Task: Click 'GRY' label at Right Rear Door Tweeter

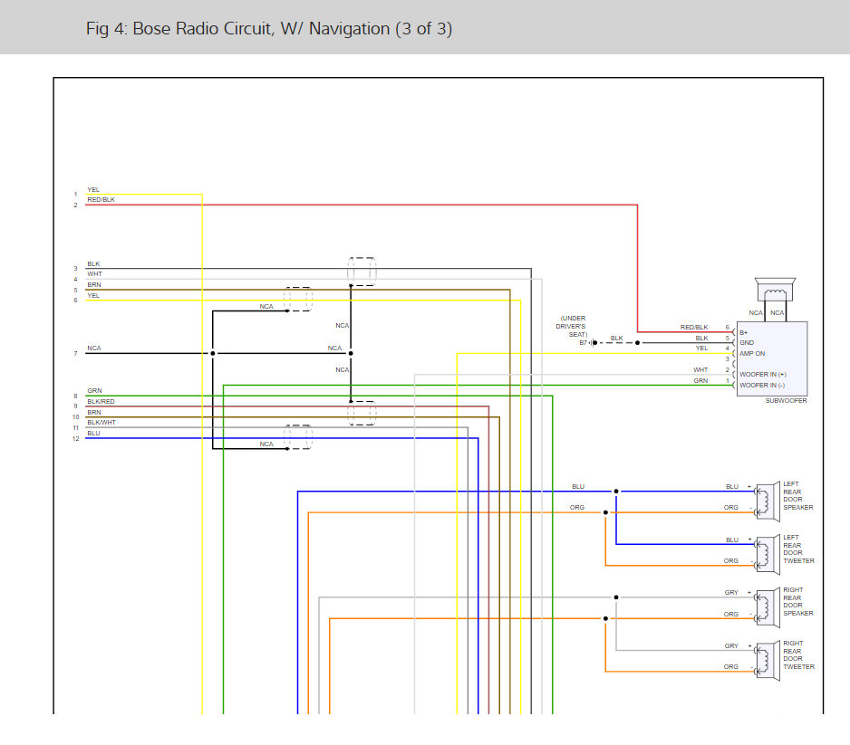Action: click(x=731, y=646)
